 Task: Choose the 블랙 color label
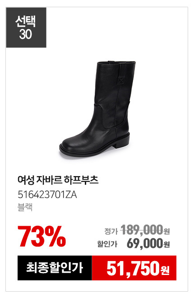25,207
